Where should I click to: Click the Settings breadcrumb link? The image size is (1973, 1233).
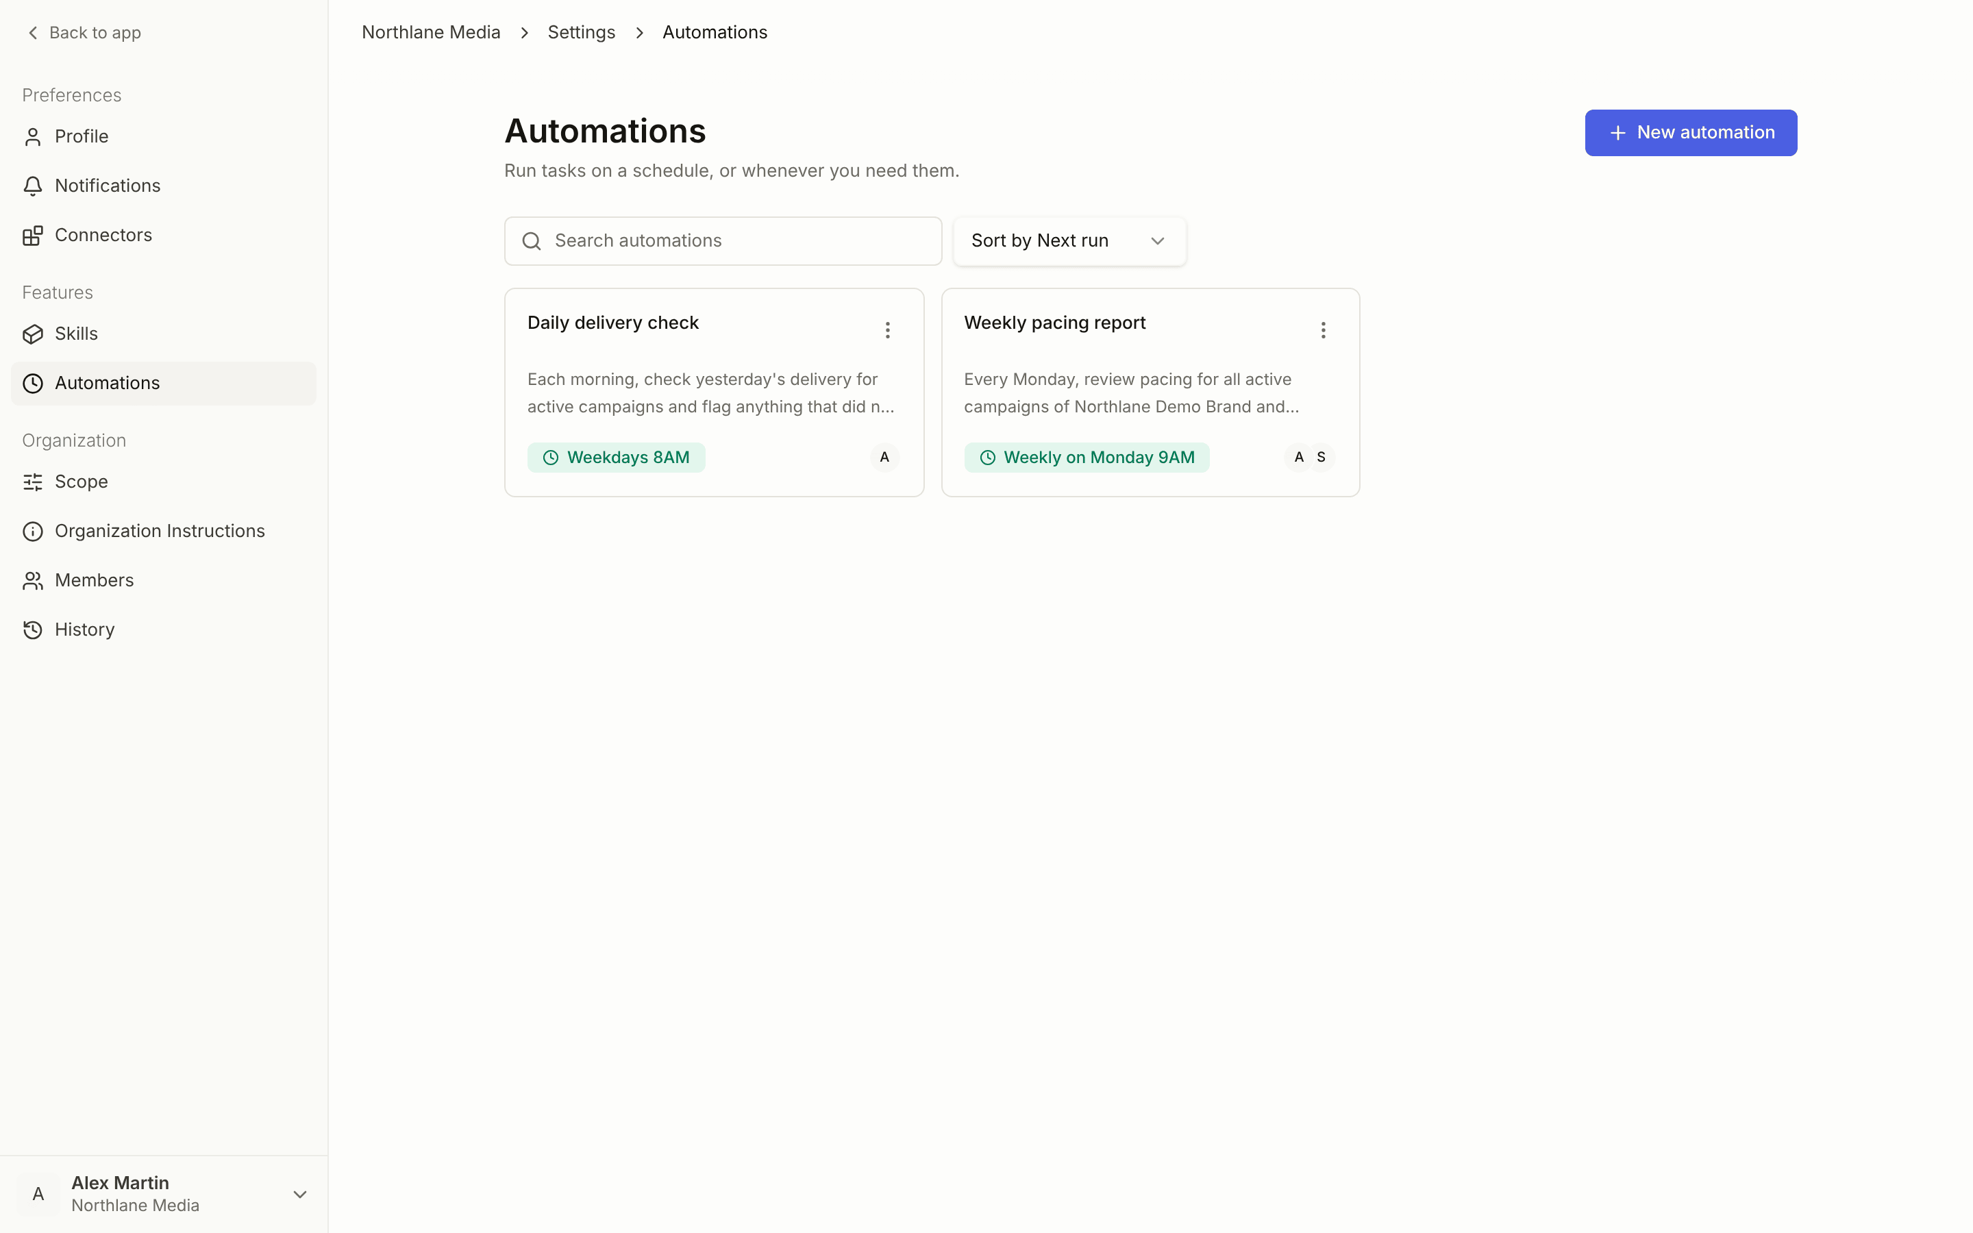point(582,33)
